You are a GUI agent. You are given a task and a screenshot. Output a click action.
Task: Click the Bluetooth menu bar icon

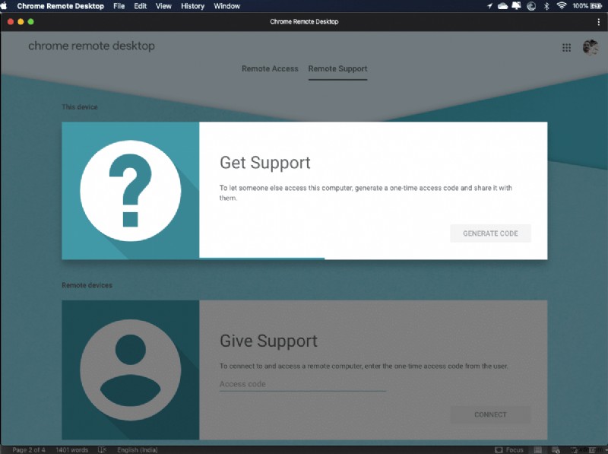(546, 6)
